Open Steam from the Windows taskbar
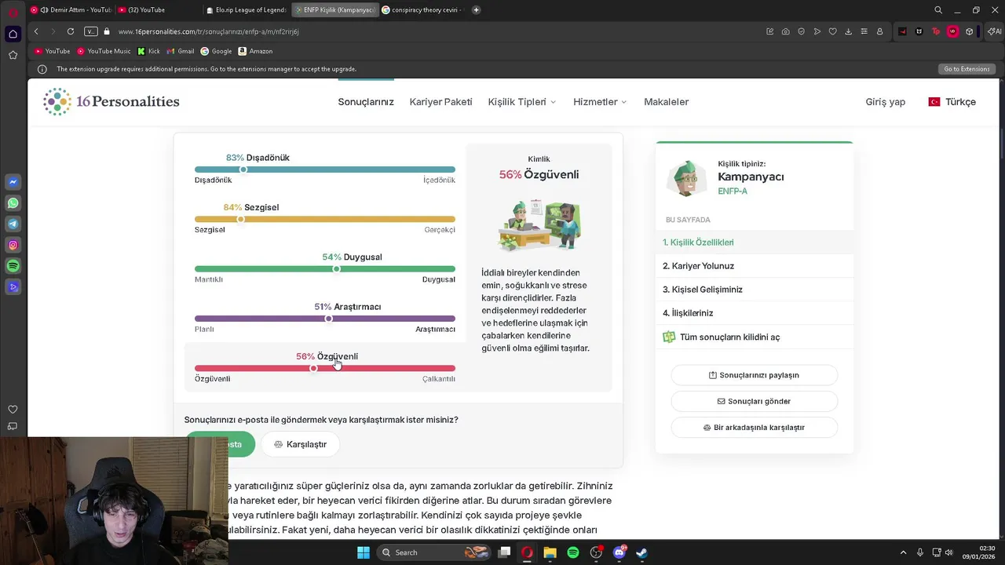 click(x=641, y=552)
